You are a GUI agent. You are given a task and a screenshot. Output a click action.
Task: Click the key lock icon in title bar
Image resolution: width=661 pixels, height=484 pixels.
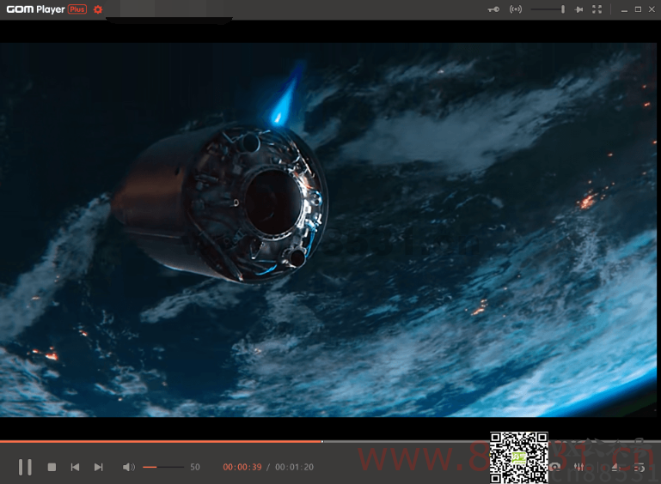(493, 9)
